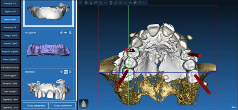Click the move icon for Antagonist
Viewport: 238px width, 110px height.
pyautogui.click(x=61, y=33)
